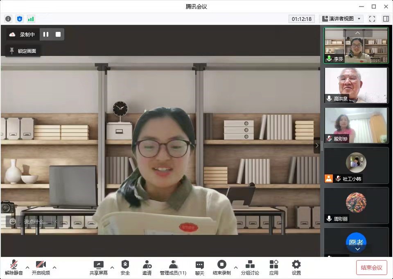Open the 聊天 chat panel

pyautogui.click(x=199, y=268)
